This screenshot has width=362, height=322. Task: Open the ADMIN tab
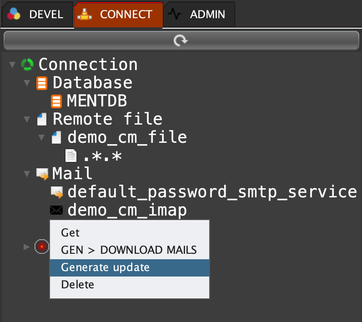199,15
